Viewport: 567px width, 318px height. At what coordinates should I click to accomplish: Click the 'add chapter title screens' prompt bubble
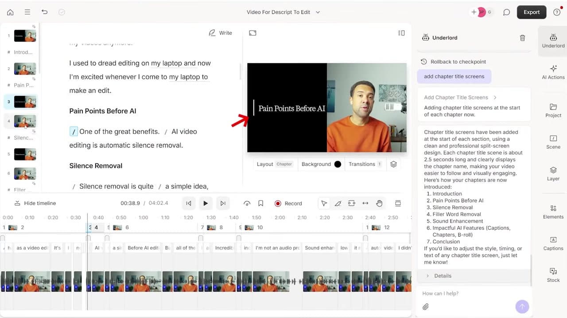[x=454, y=76]
